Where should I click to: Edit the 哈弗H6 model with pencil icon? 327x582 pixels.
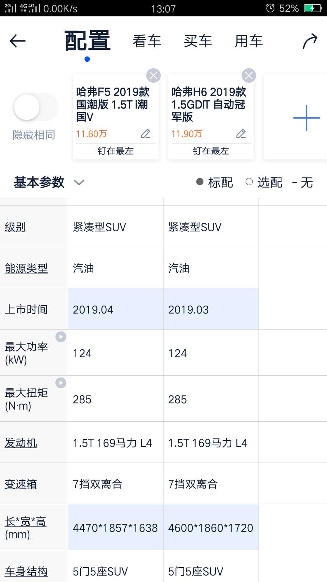pos(241,134)
